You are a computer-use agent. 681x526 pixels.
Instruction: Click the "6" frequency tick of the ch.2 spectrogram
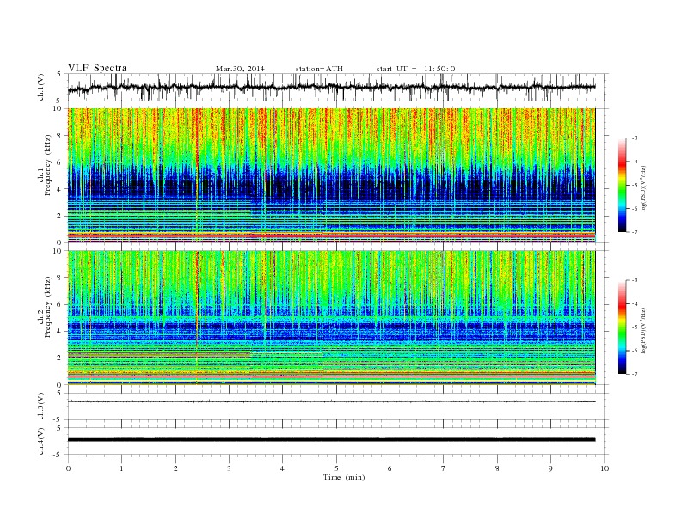[60, 304]
